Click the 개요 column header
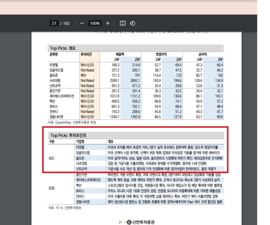The image size is (270, 225). click(110, 142)
